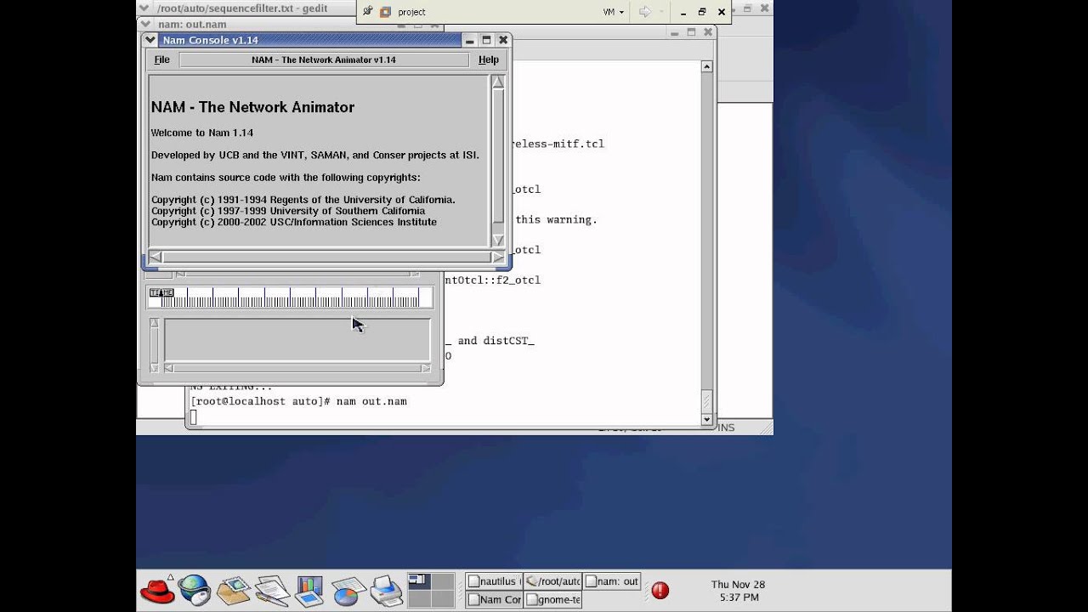Open the File menu in Nam Console
This screenshot has height=612, width=1088.
[x=161, y=59]
